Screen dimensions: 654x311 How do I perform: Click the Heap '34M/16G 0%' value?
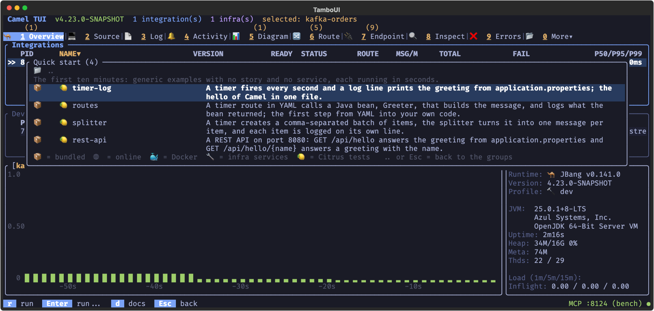pyautogui.click(x=556, y=243)
